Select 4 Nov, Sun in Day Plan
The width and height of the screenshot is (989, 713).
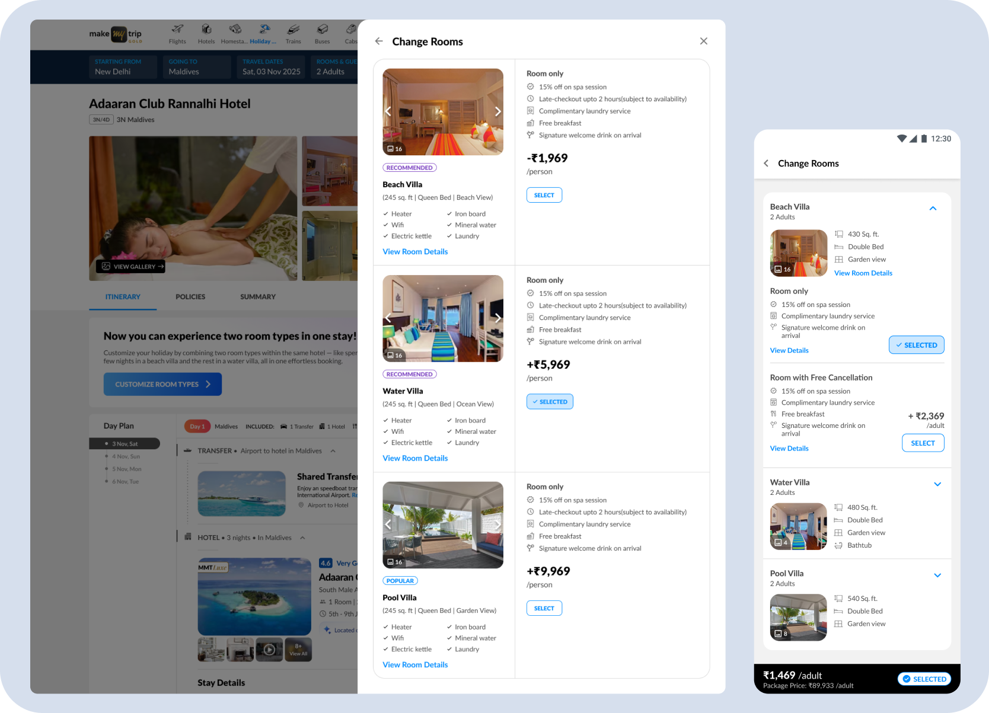click(126, 456)
